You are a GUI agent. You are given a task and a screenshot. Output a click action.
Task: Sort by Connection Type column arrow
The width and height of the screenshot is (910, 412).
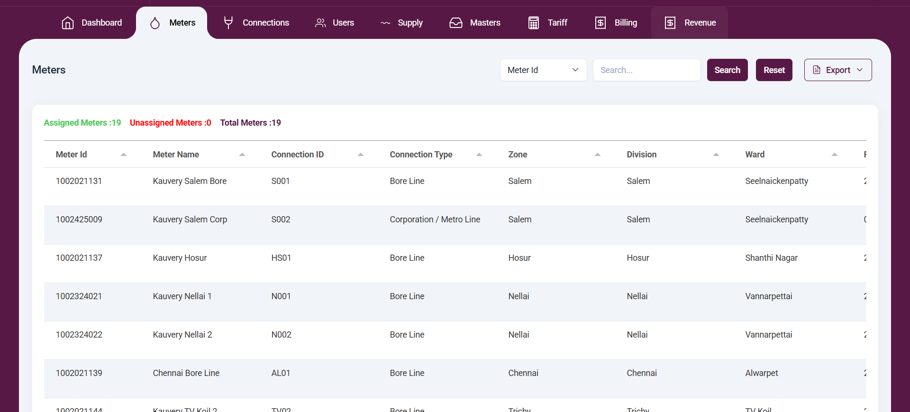(479, 155)
